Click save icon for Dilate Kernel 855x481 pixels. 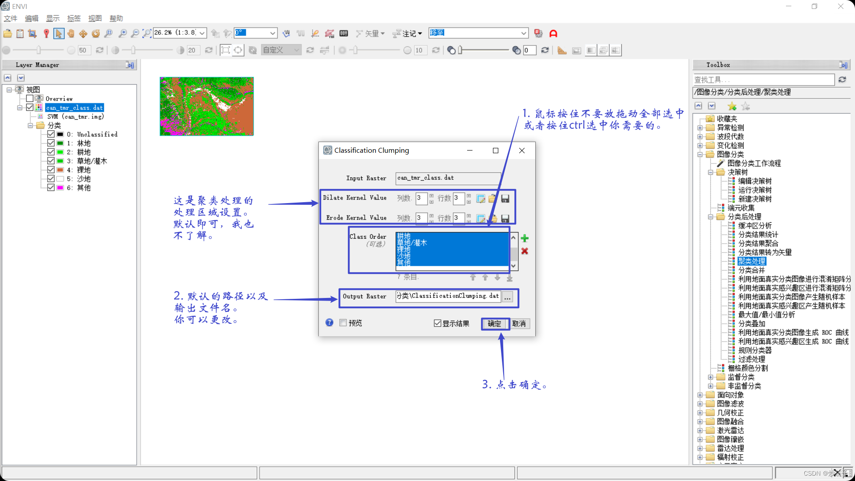(505, 199)
